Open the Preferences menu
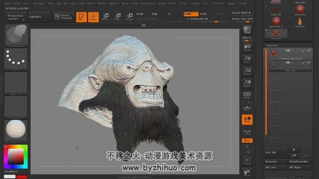The width and height of the screenshot is (319, 179). point(148,3)
